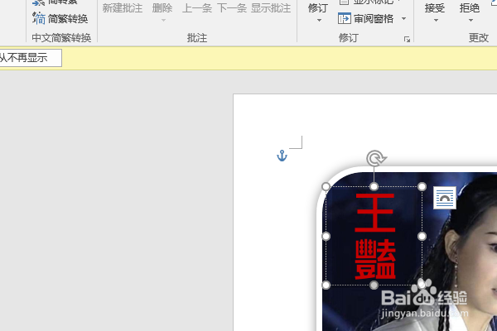
Task: Click the rotation handle above the text box
Action: point(376,158)
